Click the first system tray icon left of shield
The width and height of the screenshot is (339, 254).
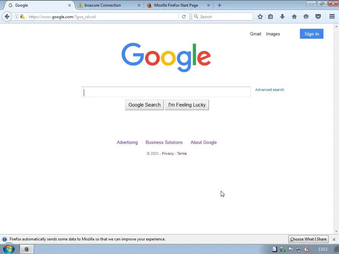[274, 249]
